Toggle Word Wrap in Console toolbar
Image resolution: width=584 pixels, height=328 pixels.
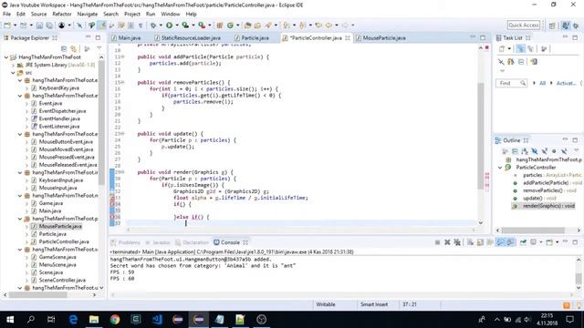[490, 242]
